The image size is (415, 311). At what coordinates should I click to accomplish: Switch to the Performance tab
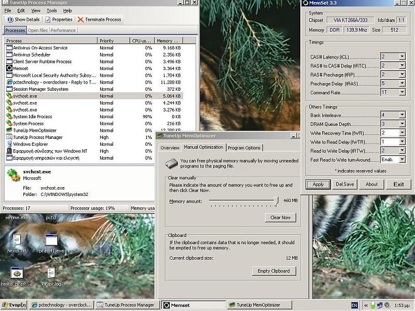tap(63, 31)
